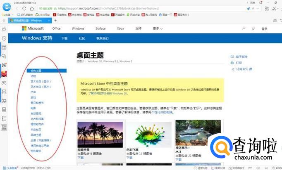The image size is (282, 170).
Task: Open the 来自社区 theme category
Action: pyautogui.click(x=36, y=130)
